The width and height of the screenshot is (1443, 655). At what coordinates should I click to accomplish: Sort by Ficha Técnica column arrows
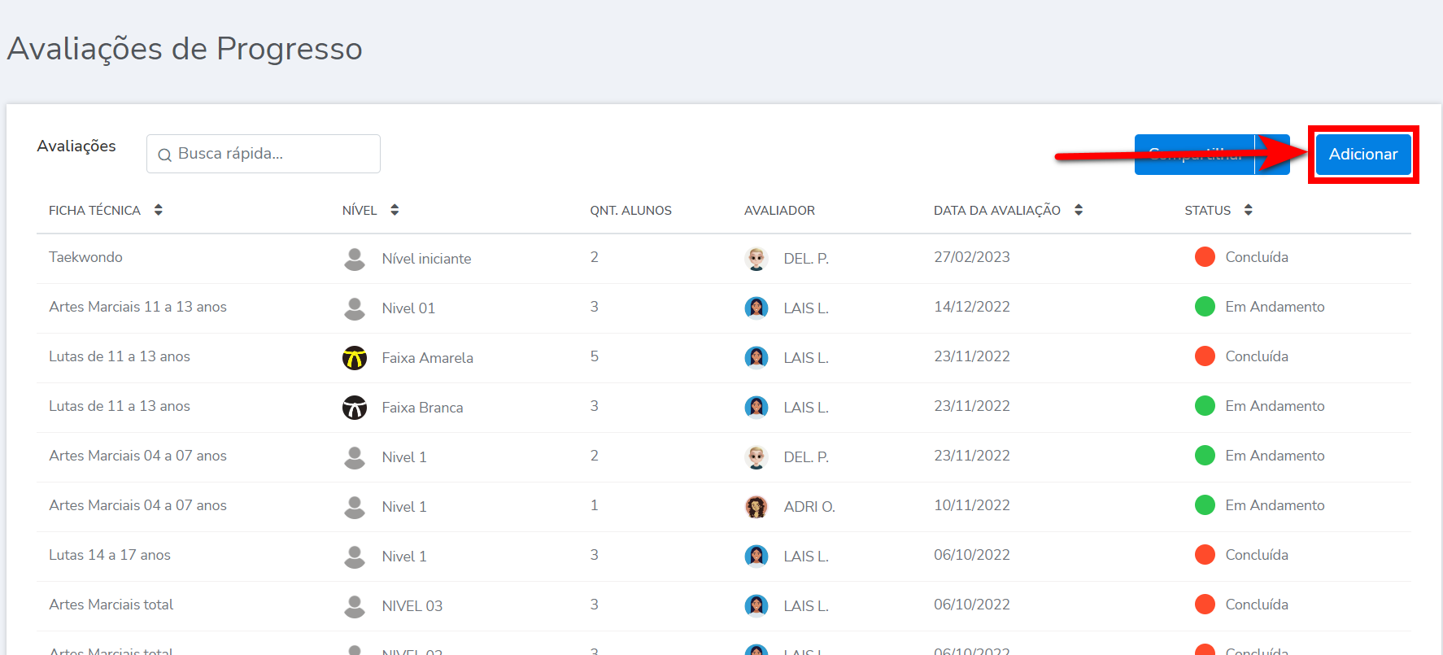click(x=159, y=210)
